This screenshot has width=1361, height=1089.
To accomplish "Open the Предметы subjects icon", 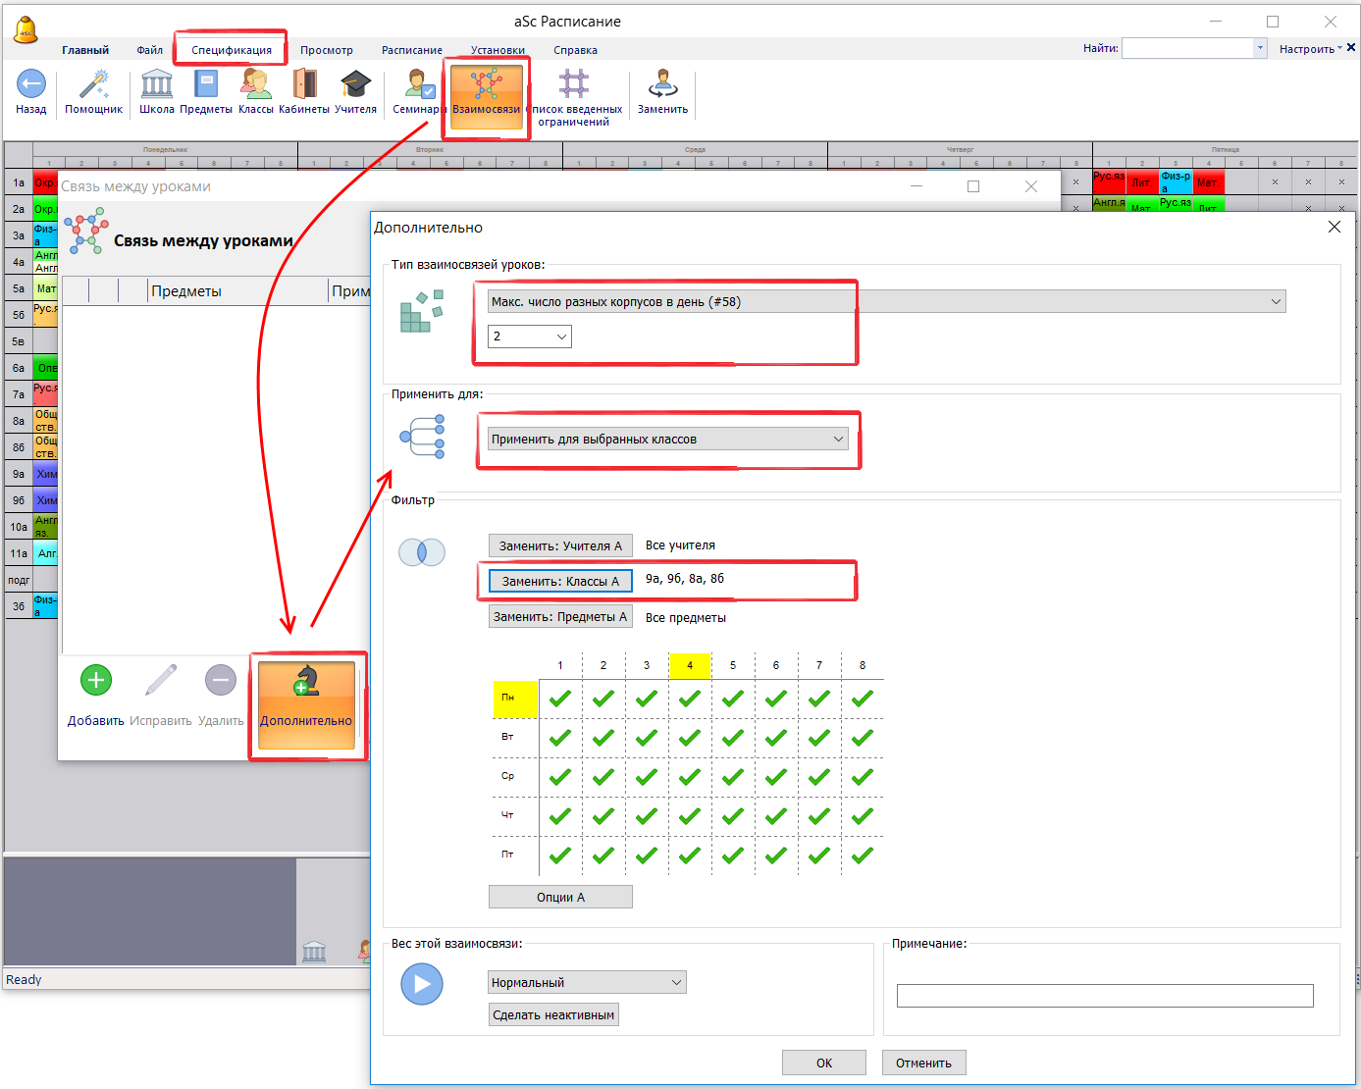I will (x=206, y=85).
